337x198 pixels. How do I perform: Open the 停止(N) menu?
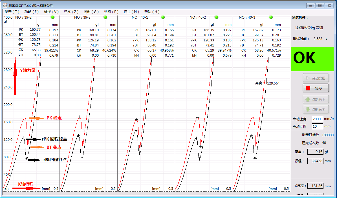(x=131, y=12)
